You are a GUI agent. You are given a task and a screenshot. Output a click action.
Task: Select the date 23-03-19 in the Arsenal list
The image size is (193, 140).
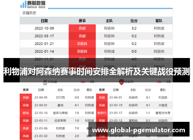coord(116,105)
